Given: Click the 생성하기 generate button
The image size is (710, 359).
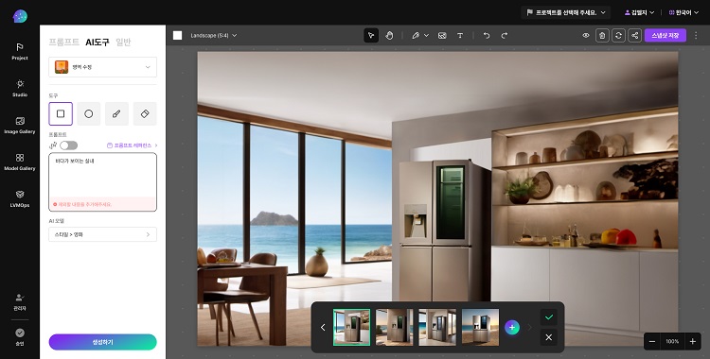Looking at the screenshot, I should tap(103, 342).
